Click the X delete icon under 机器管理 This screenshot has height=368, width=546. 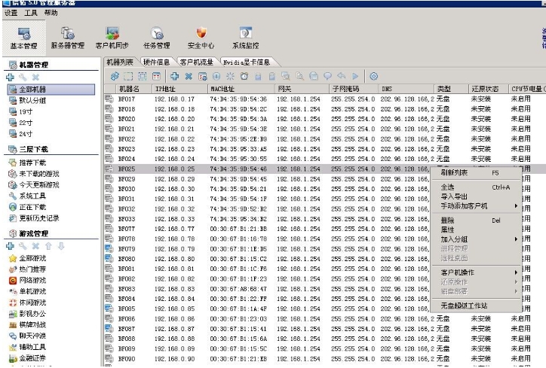coord(35,78)
